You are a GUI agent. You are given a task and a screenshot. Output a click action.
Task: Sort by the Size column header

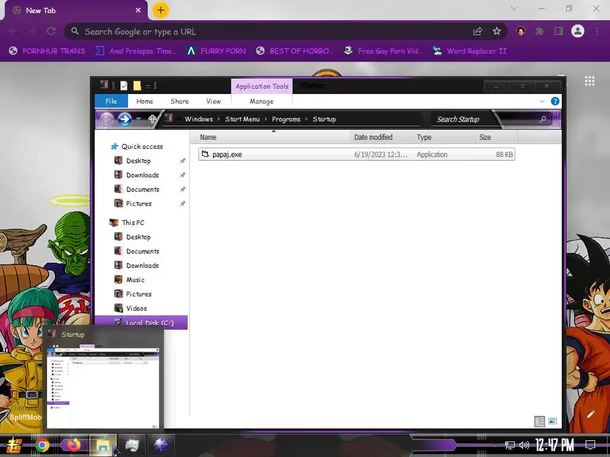tap(496, 137)
